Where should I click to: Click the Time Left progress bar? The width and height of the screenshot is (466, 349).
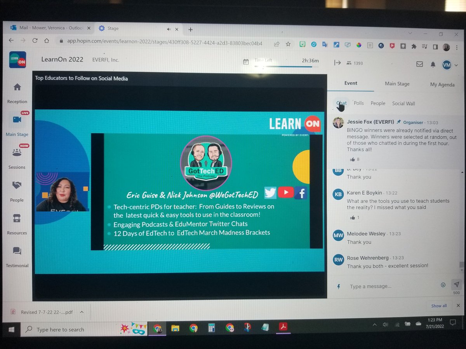pyautogui.click(x=287, y=66)
